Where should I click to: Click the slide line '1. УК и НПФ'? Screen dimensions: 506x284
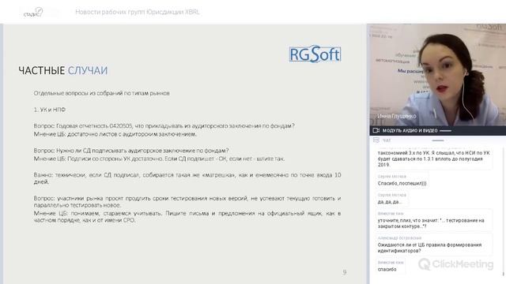(50, 110)
